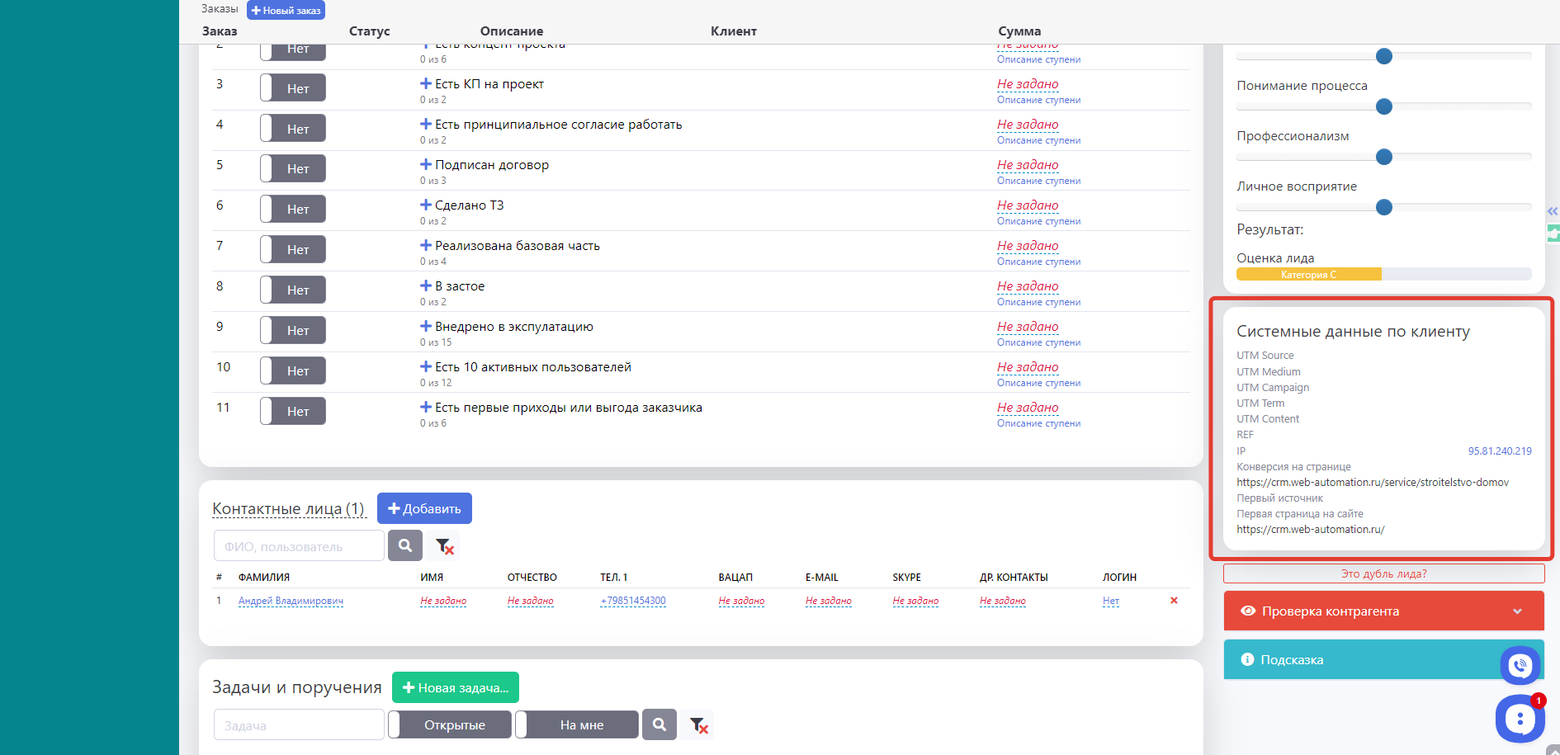Viewport: 1560px width, 755px height.
Task: Toggle the Открытые tasks filter switch
Action: click(450, 725)
